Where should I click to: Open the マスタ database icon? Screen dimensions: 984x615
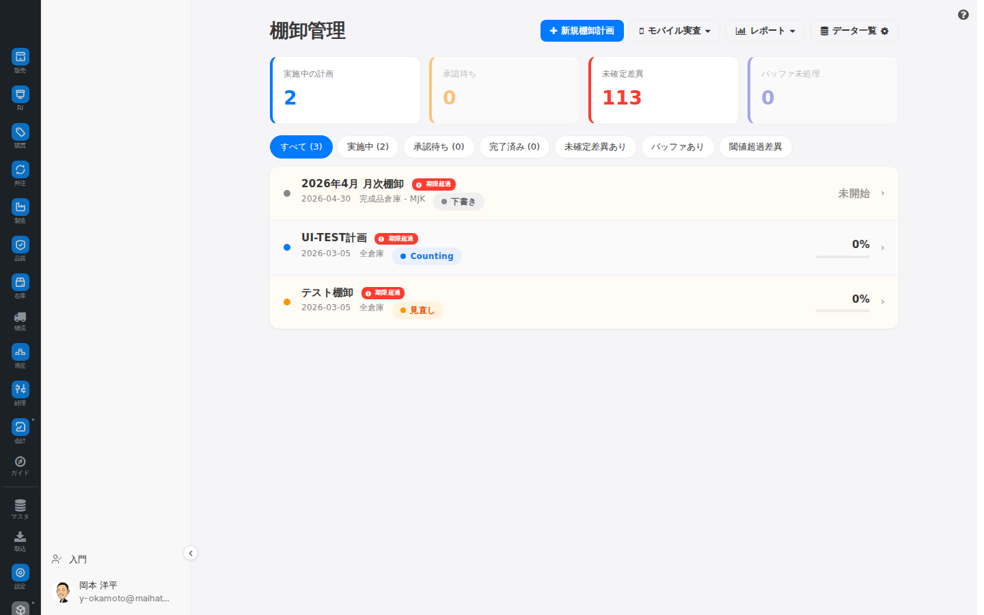tap(20, 506)
